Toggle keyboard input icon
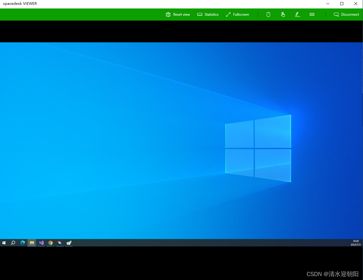The height and width of the screenshot is (280, 363). click(312, 14)
